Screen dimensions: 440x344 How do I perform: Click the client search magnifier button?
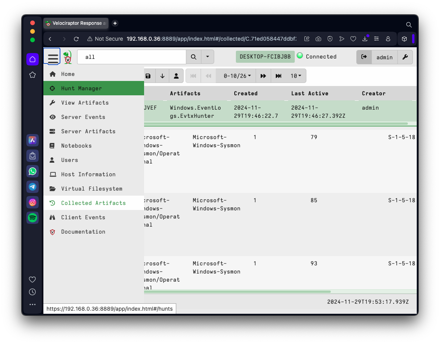pyautogui.click(x=193, y=57)
